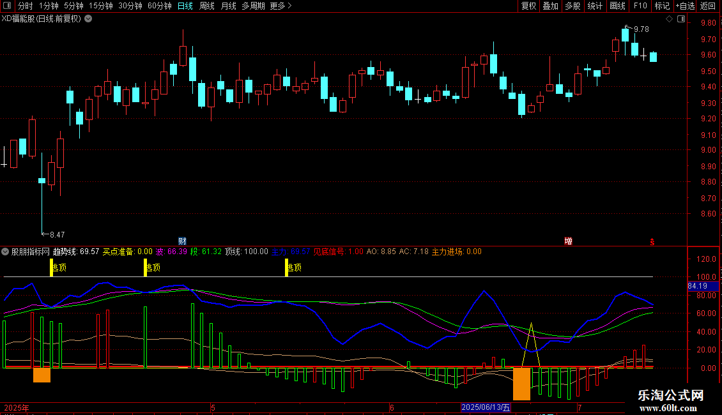Click the 增 marker on the chart
Viewport: 722px width, 415px height.
point(568,241)
